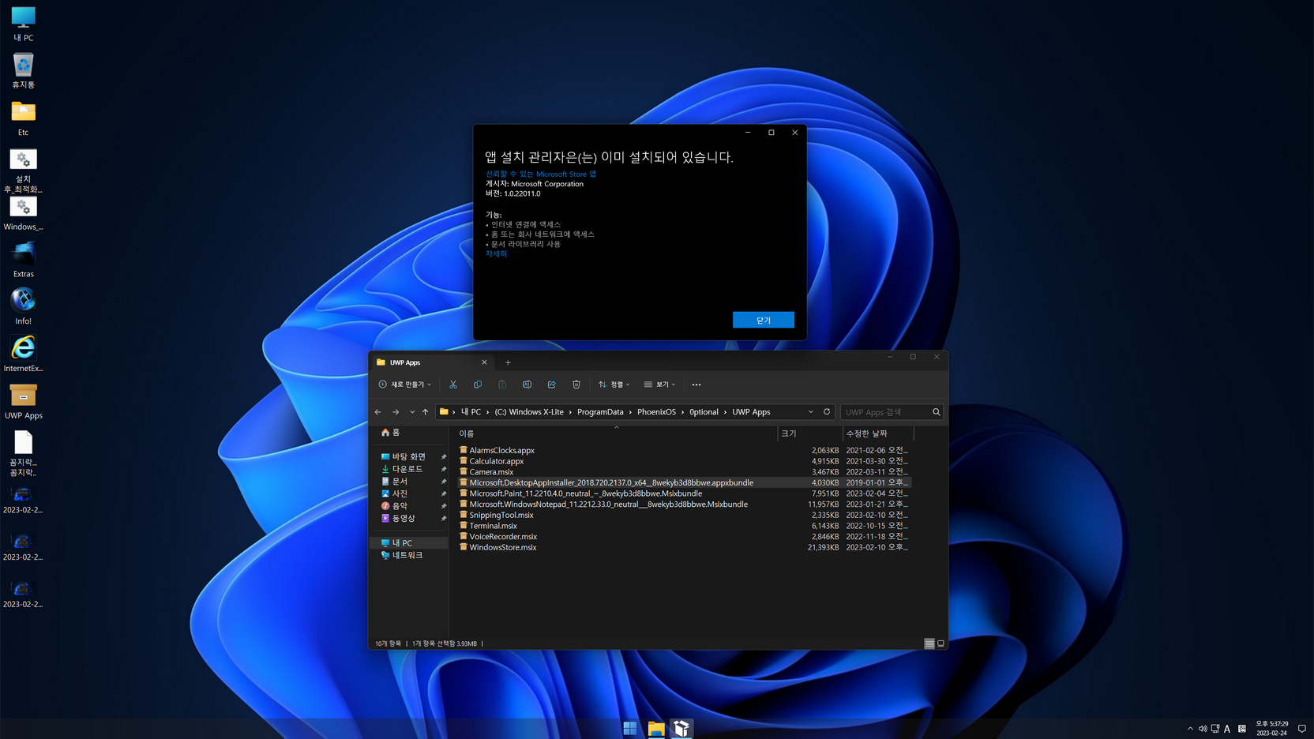Select the Etc folder desktop icon
The width and height of the screenshot is (1314, 739).
click(x=23, y=118)
